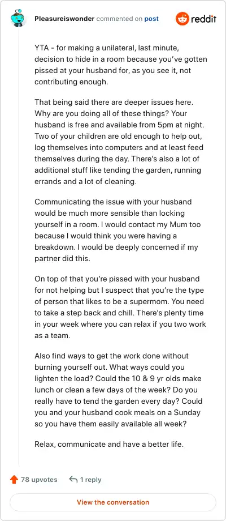Click the 78 upvotes count
Viewport: 226px width, 521px height.
[x=39, y=480]
